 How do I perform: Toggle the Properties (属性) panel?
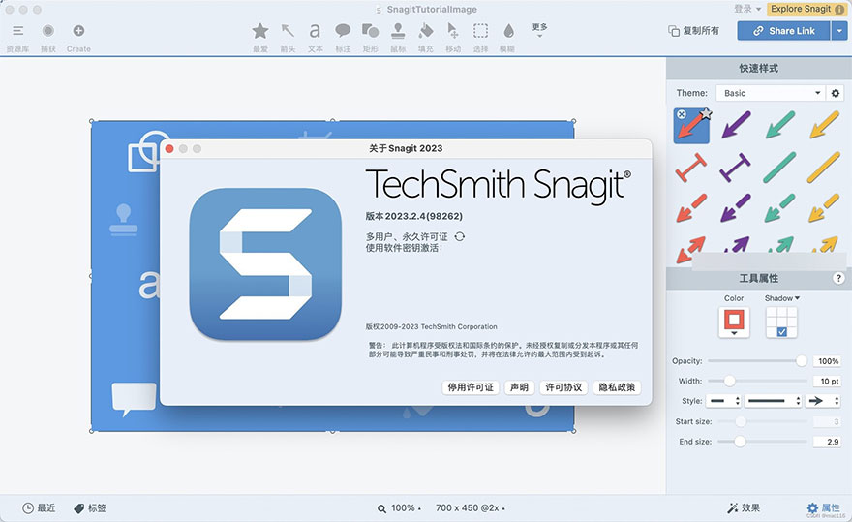(824, 507)
